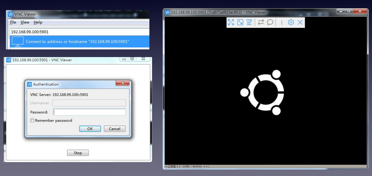Open the File menu in VNC Viewer
Image resolution: width=372 pixels, height=176 pixels.
[x=13, y=22]
